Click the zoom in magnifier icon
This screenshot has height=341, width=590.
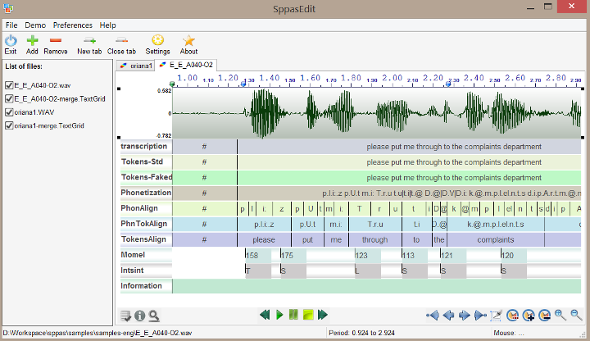pos(560,315)
